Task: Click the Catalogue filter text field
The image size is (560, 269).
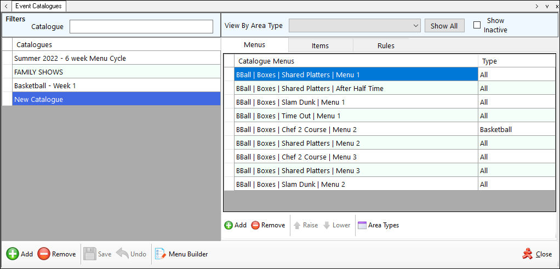Action: (141, 26)
